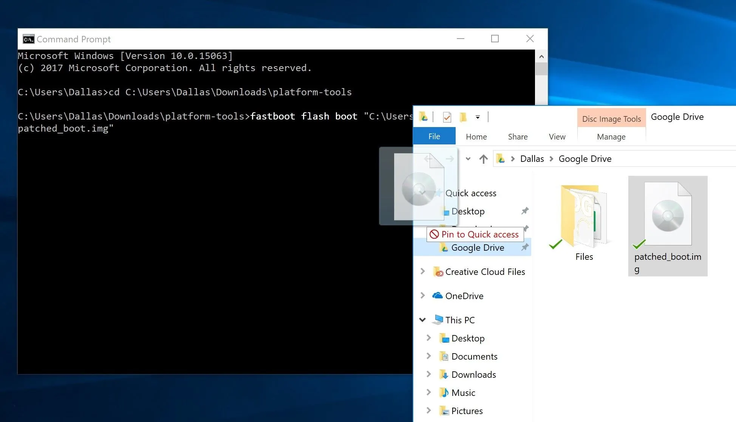Screen dimensions: 736x422
Task: Click the pin icon beside Quick access Desktop
Action: tap(525, 211)
